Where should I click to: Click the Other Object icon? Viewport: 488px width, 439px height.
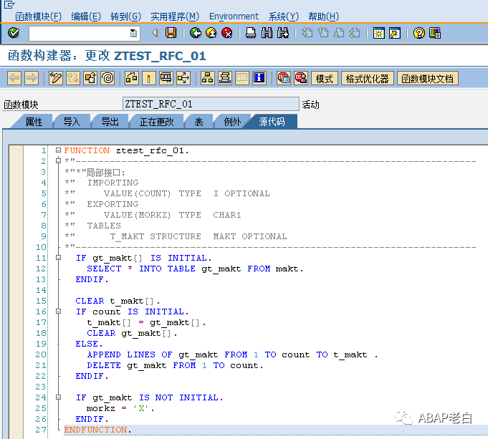point(90,78)
